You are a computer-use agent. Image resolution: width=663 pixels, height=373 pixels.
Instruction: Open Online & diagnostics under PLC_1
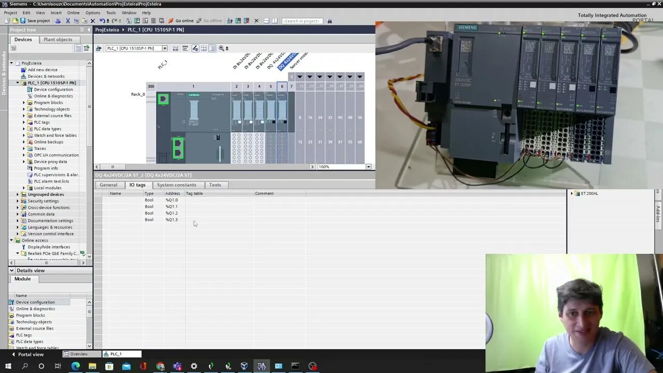coord(53,96)
